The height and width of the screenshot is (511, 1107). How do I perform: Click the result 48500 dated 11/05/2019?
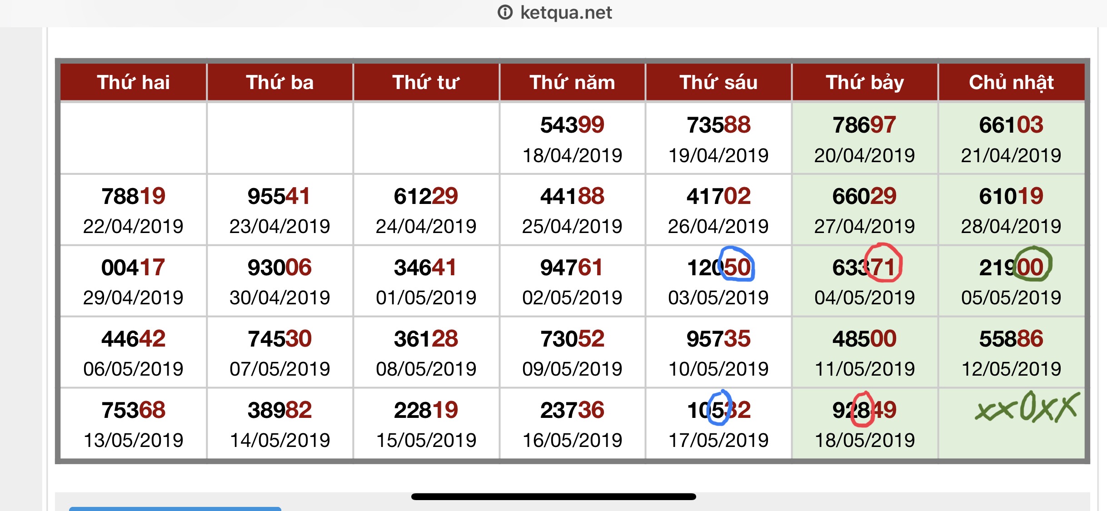click(x=864, y=339)
